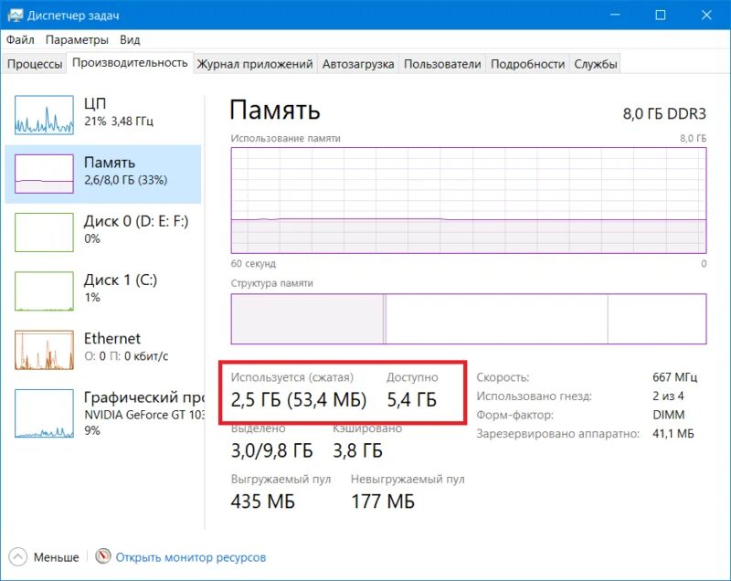Image resolution: width=731 pixels, height=581 pixels.
Task: Click the Использовано гнезд label
Action: (x=534, y=396)
